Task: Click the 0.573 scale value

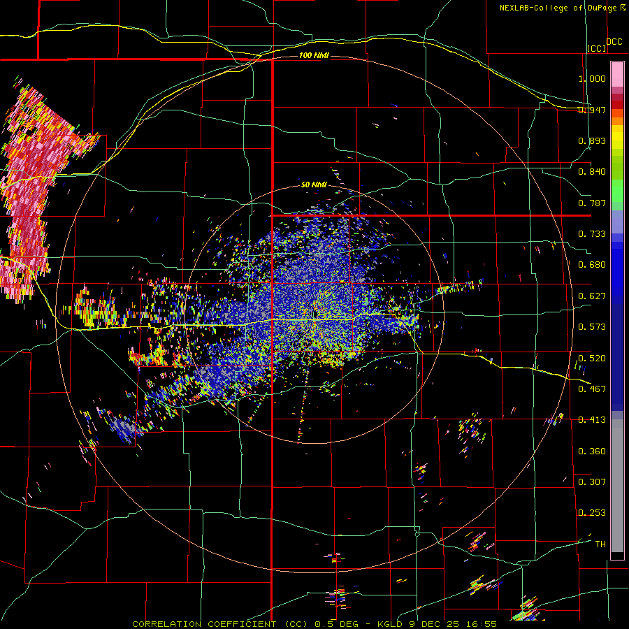Action: 592,327
